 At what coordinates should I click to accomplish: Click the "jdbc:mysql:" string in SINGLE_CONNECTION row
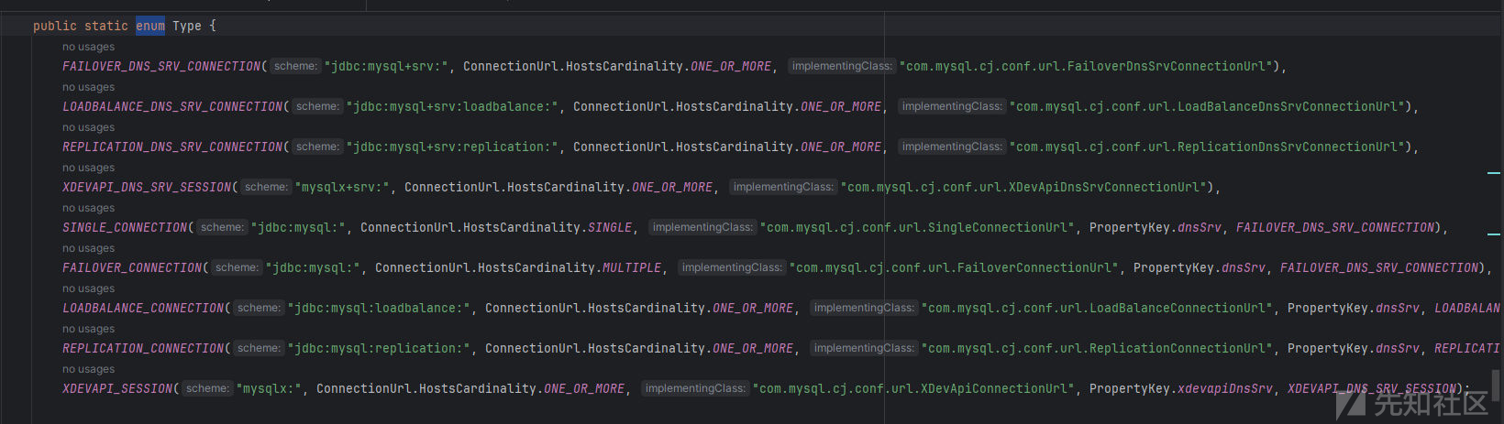(x=298, y=227)
